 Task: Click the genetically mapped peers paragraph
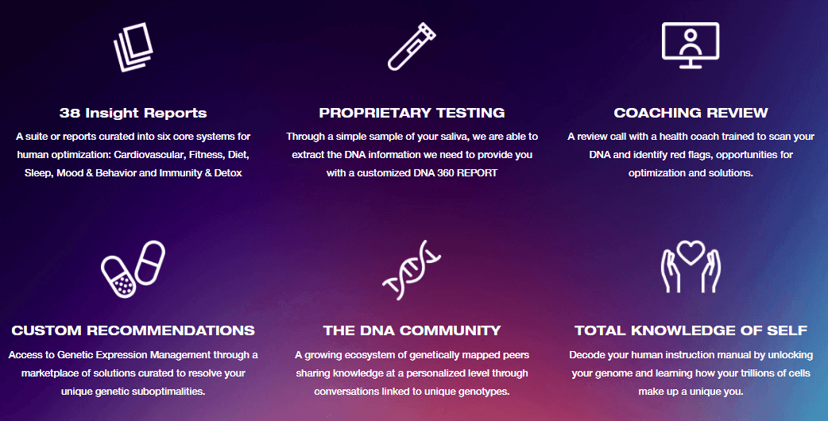(x=412, y=373)
